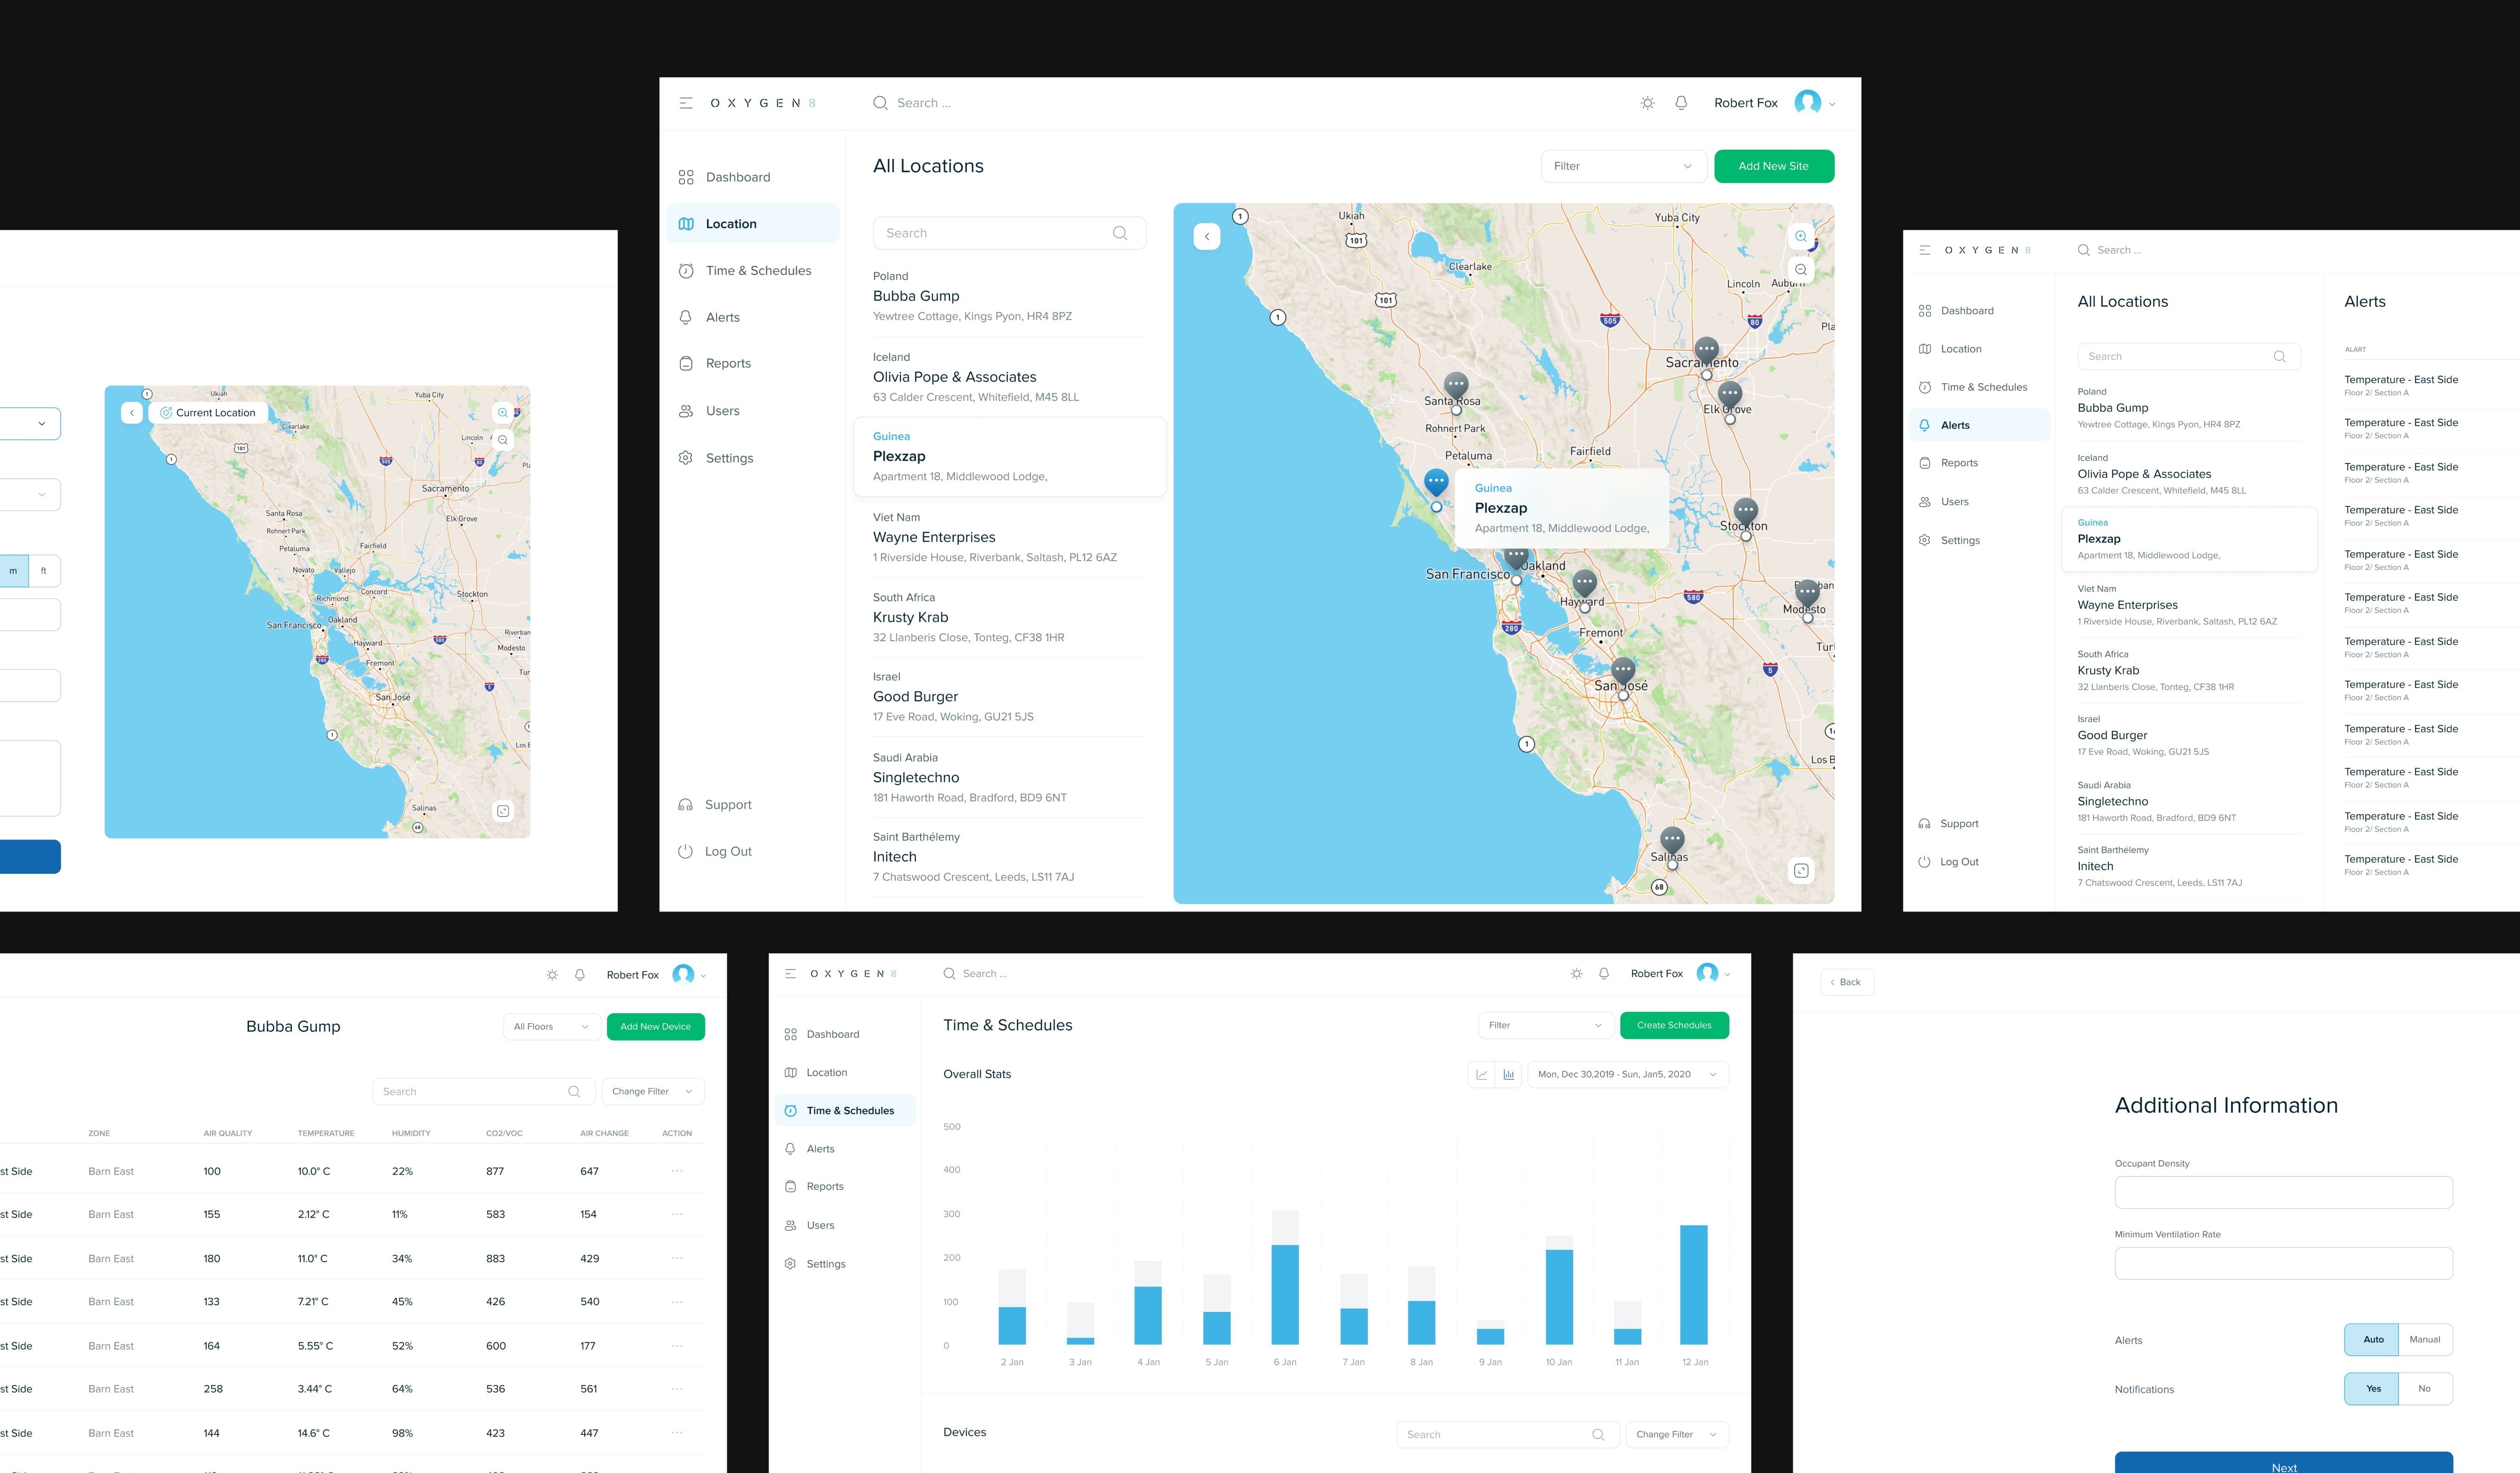Open Settings in main sidebar

(752, 458)
